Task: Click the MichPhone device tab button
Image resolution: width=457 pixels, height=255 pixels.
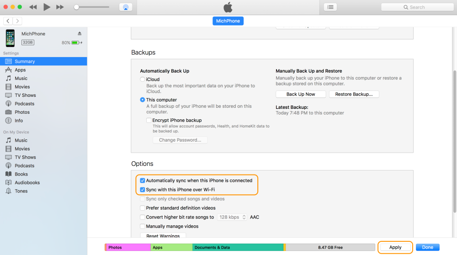Action: (x=228, y=21)
